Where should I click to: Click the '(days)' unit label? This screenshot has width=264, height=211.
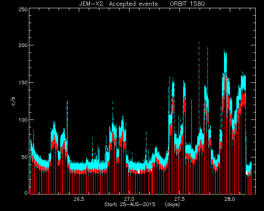[172, 204]
